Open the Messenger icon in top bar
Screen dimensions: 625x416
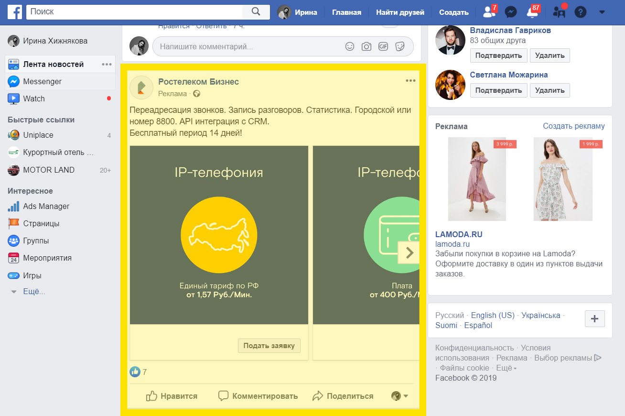pyautogui.click(x=511, y=12)
